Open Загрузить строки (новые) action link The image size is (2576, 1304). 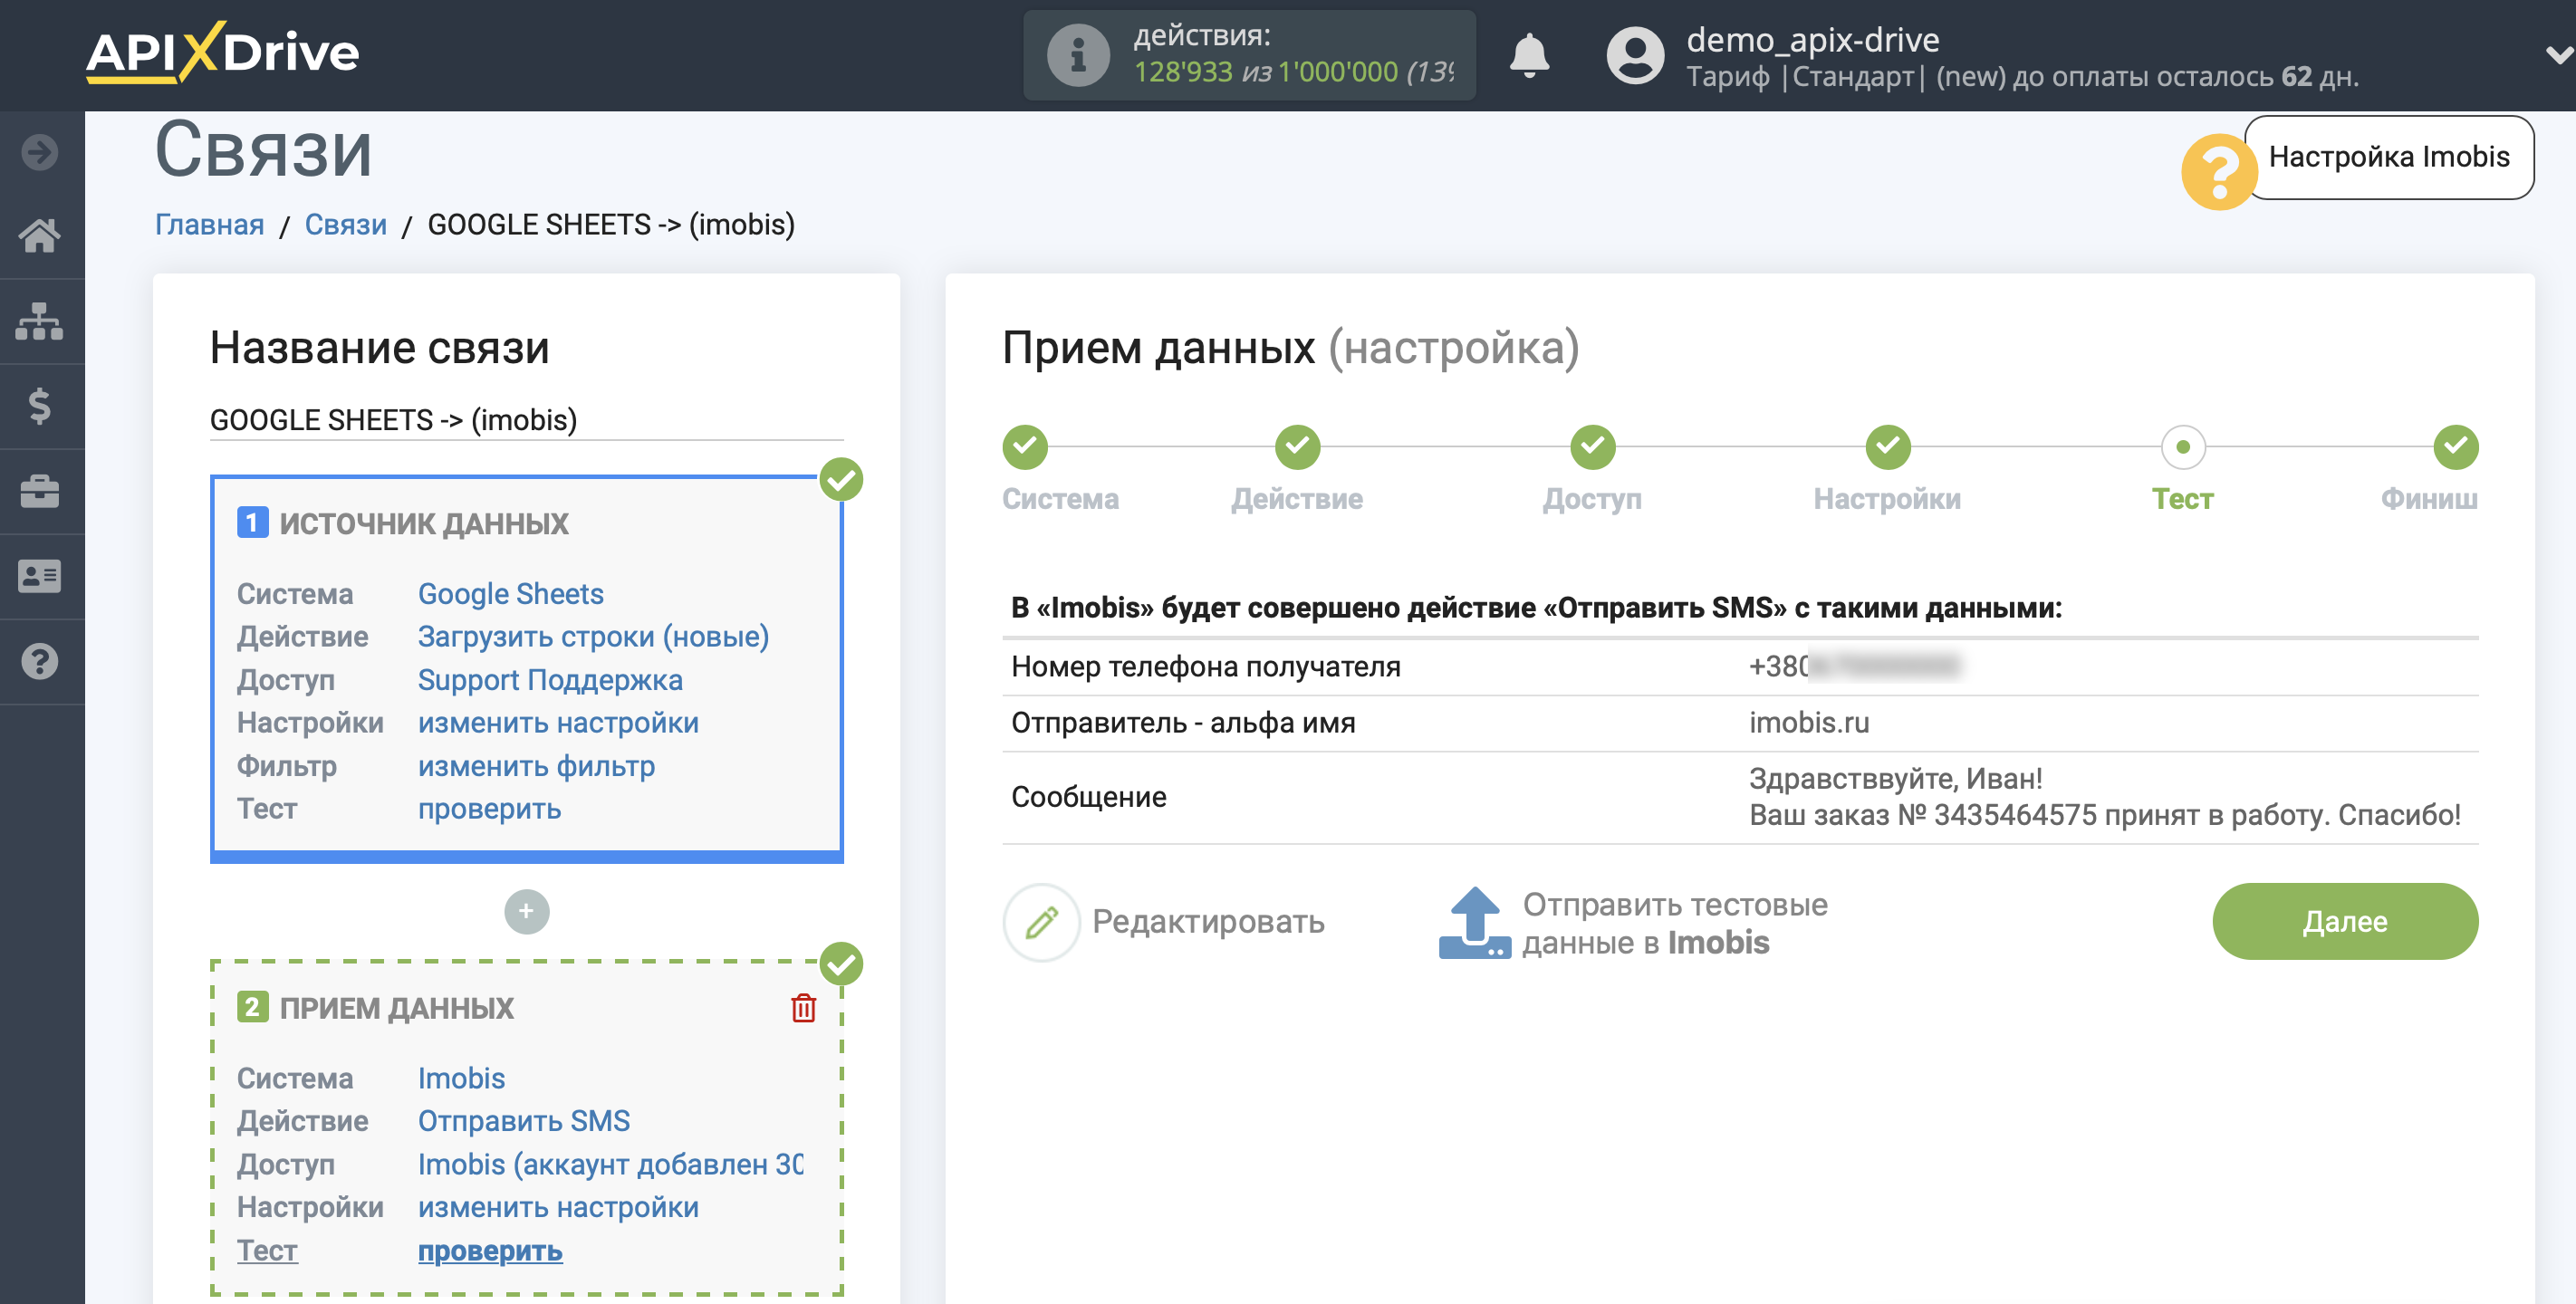[593, 636]
